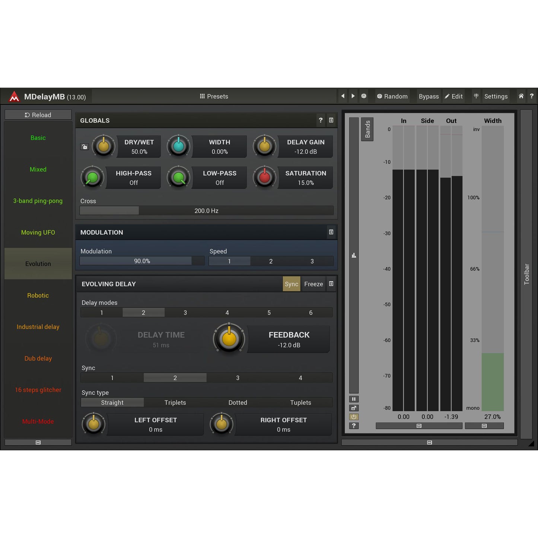The height and width of the screenshot is (538, 538).
Task: Click the Reload button
Action: click(38, 115)
